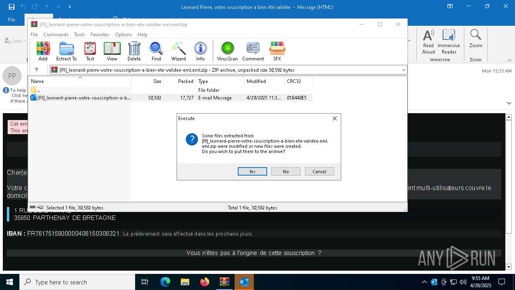Sort by Packed column header

tap(179, 81)
